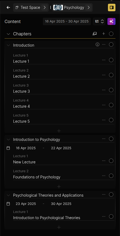Screen dimensions: 120x236
Task: Click calendar icon beside 16 Apr 2025
Action: pos(8,148)
